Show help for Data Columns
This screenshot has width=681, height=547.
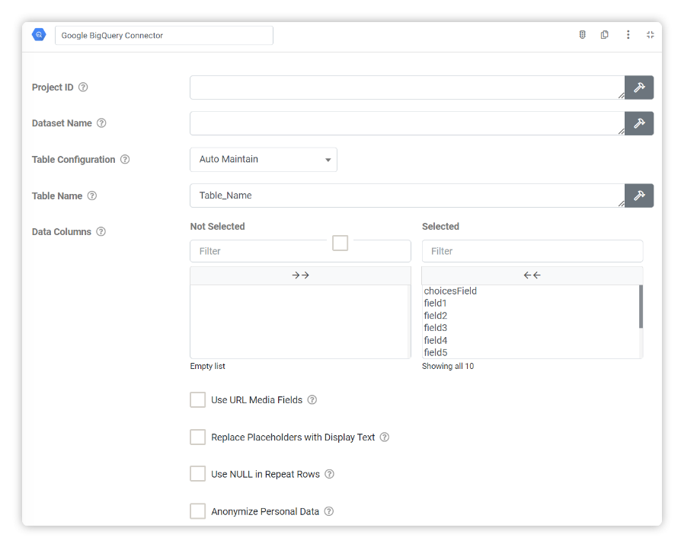(101, 231)
